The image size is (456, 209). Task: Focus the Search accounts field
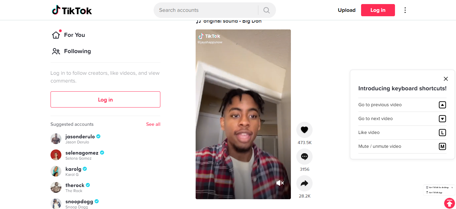tap(206, 10)
